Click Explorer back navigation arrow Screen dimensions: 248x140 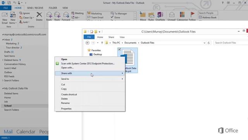click(87, 43)
